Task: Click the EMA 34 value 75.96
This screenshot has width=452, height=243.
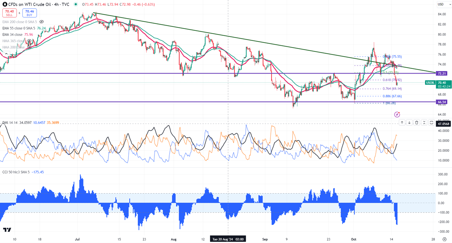Action: point(29,35)
